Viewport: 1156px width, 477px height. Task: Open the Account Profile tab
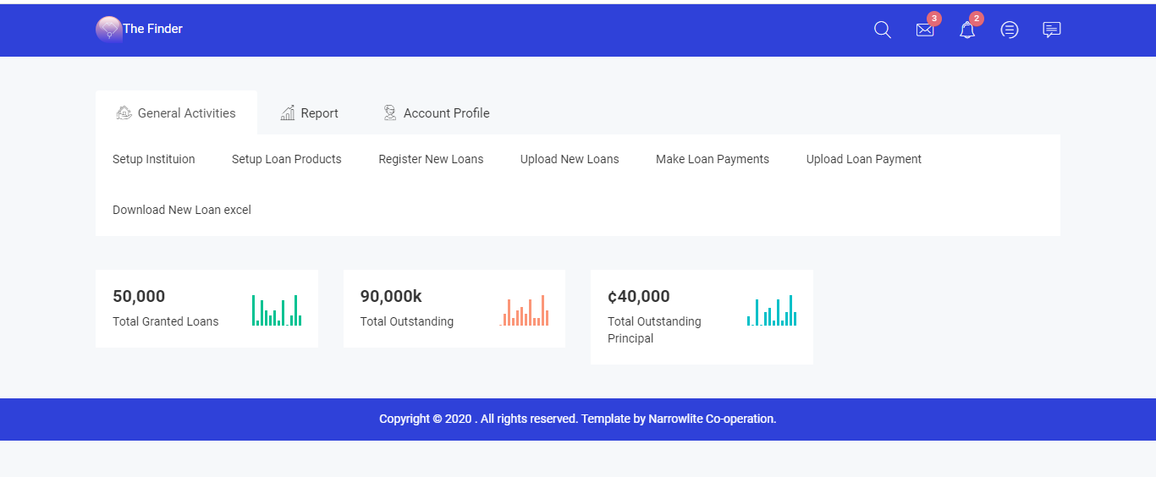tap(436, 113)
